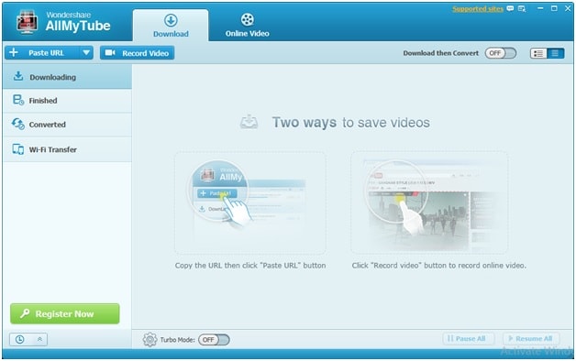Screen dimensions: 576x361
Task: Click the Paste URL illustration thumbnail
Action: click(249, 202)
